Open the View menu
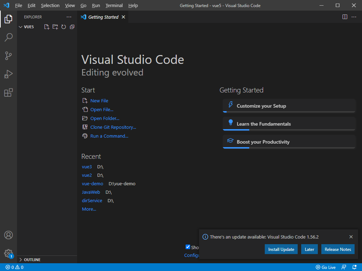The height and width of the screenshot is (271, 362). tap(70, 6)
